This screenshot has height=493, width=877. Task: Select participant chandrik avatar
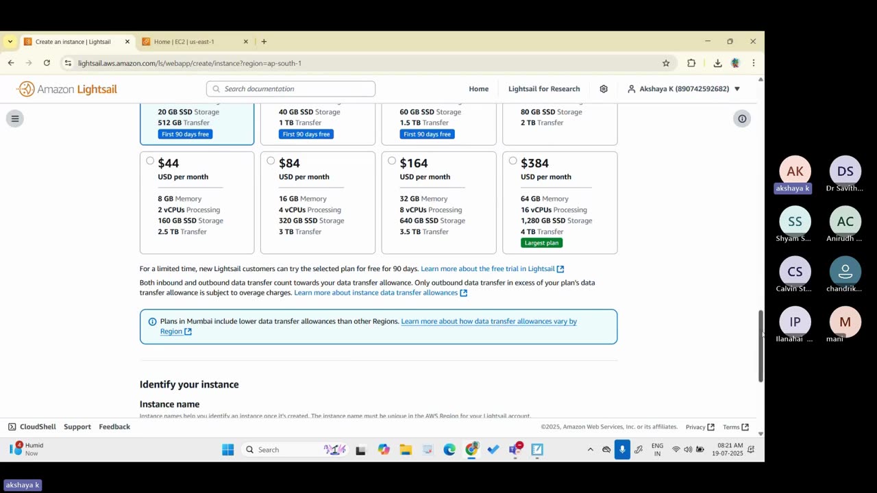pyautogui.click(x=845, y=272)
